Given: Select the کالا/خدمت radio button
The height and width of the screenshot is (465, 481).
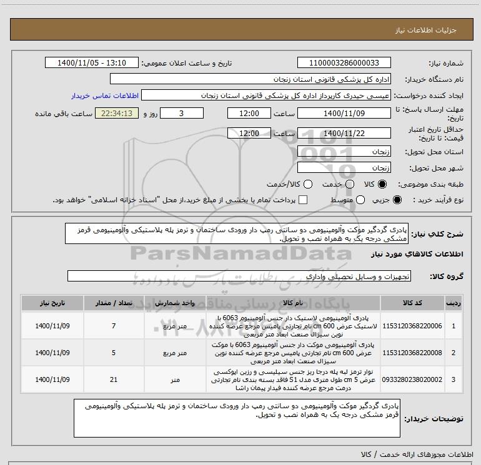Looking at the screenshot, I should click(308, 184).
